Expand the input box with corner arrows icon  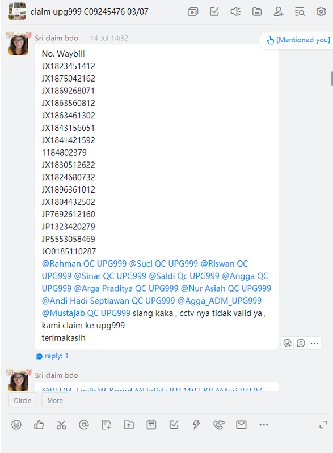[323, 425]
